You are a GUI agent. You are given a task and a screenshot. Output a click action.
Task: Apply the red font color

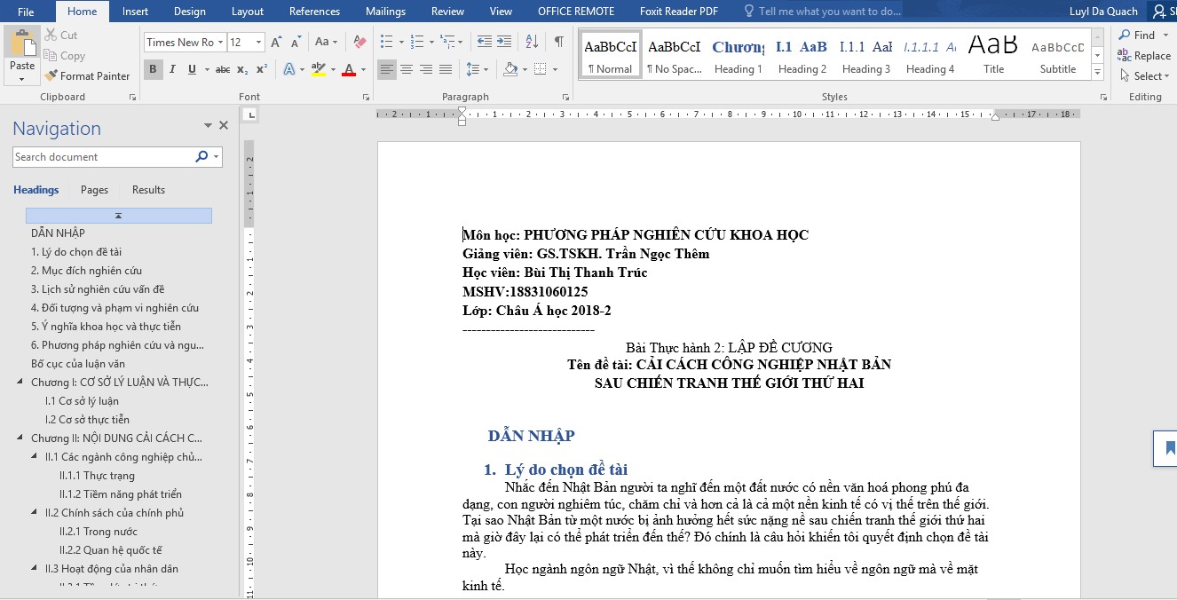click(348, 69)
